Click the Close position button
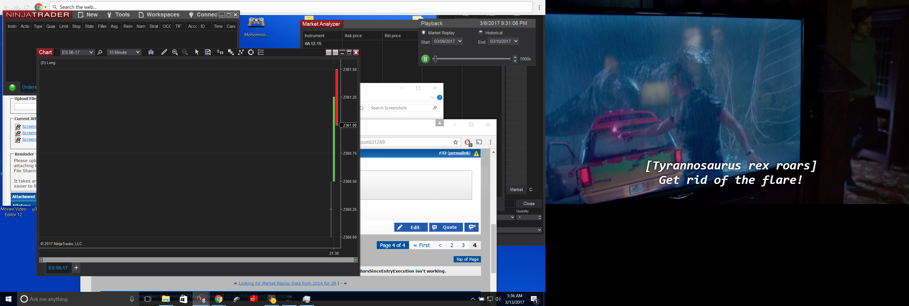The height and width of the screenshot is (306, 909). [x=529, y=203]
